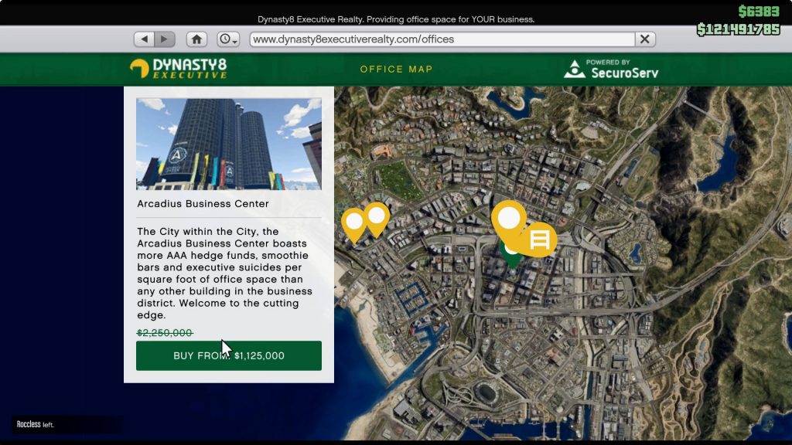Click the SecuroServ logo

click(x=611, y=69)
